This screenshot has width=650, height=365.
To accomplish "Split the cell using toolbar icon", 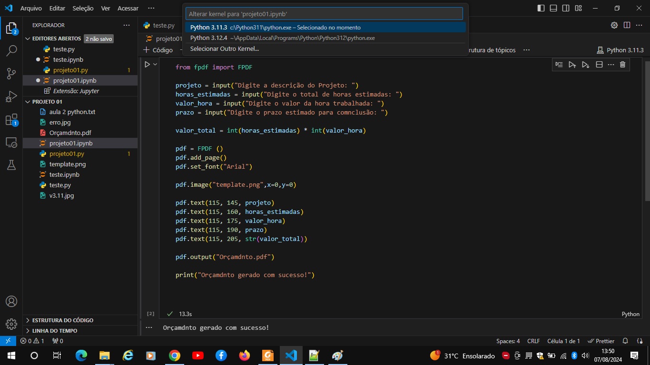I will (x=599, y=64).
